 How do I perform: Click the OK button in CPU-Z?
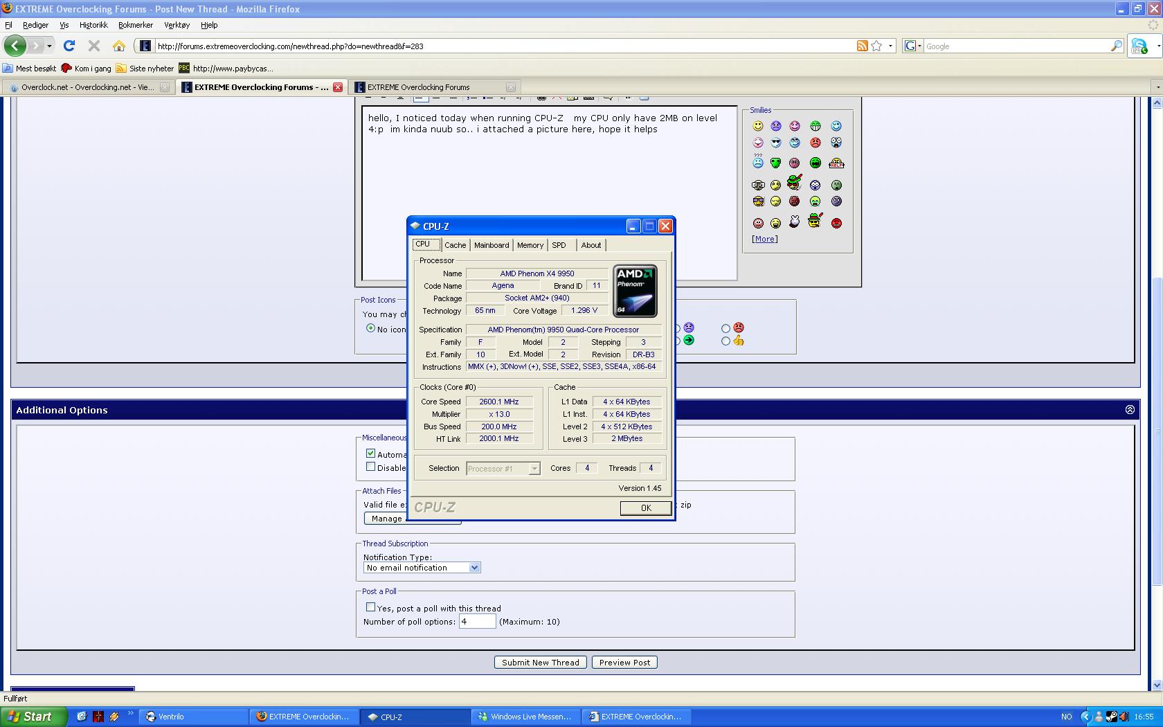click(x=645, y=508)
